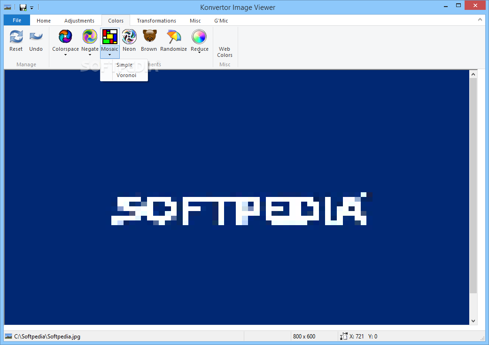
Task: Click the save floppy icon in title bar
Action: click(23, 7)
